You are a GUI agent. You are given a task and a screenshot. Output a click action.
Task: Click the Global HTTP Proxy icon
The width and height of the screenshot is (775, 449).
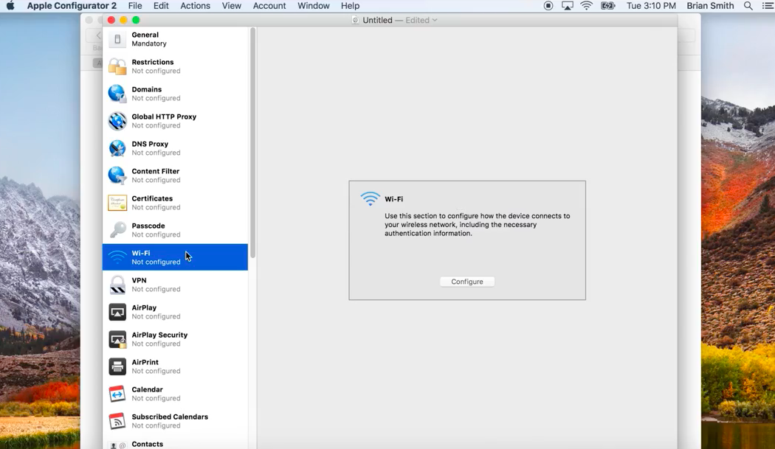click(x=117, y=121)
